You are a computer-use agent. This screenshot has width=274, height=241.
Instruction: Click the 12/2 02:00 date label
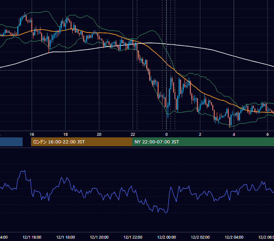200,237
